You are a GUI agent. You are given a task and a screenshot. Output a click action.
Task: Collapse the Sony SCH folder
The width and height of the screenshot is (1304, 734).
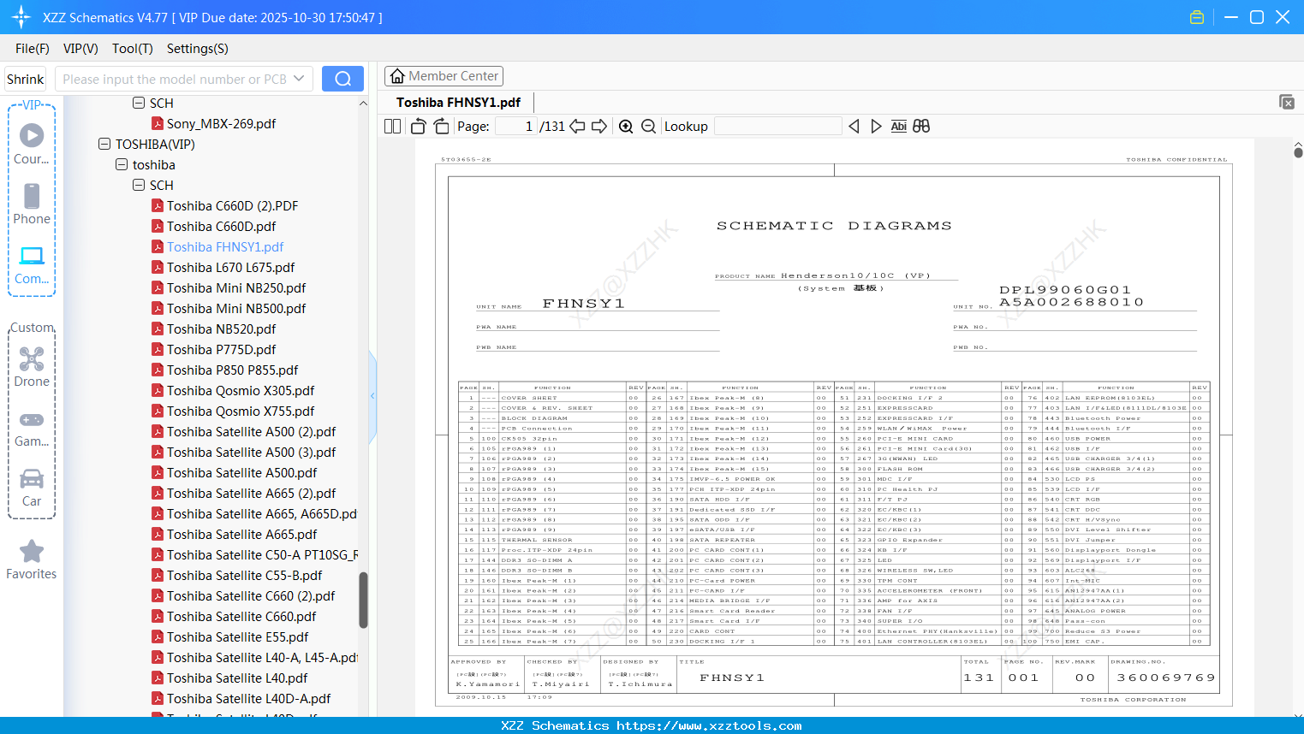[139, 103]
